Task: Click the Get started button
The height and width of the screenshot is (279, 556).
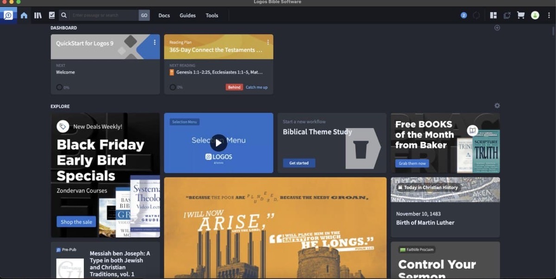Action: (299, 163)
